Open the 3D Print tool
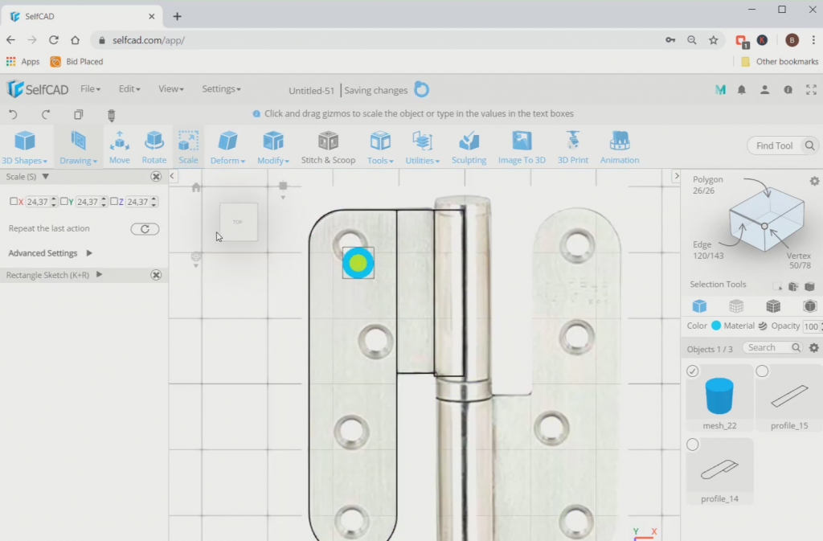The image size is (823, 541). point(572,146)
